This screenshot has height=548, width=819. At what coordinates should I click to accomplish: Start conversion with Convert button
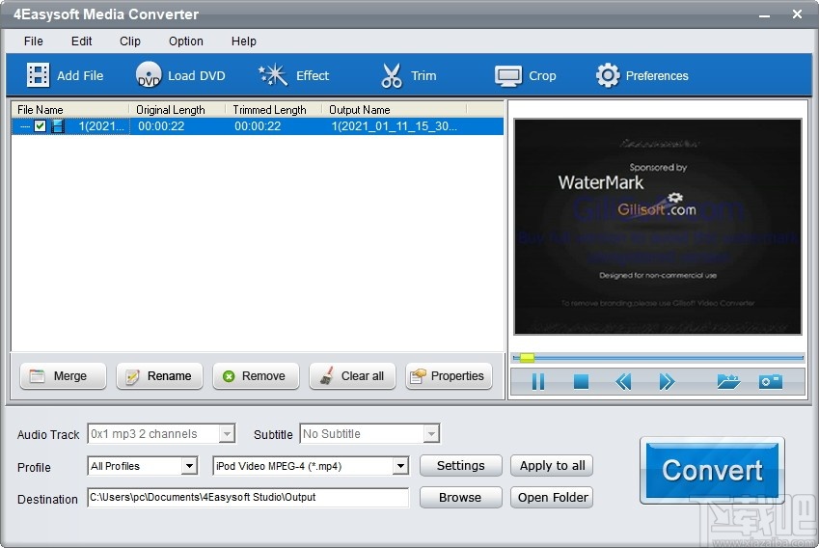coord(712,470)
